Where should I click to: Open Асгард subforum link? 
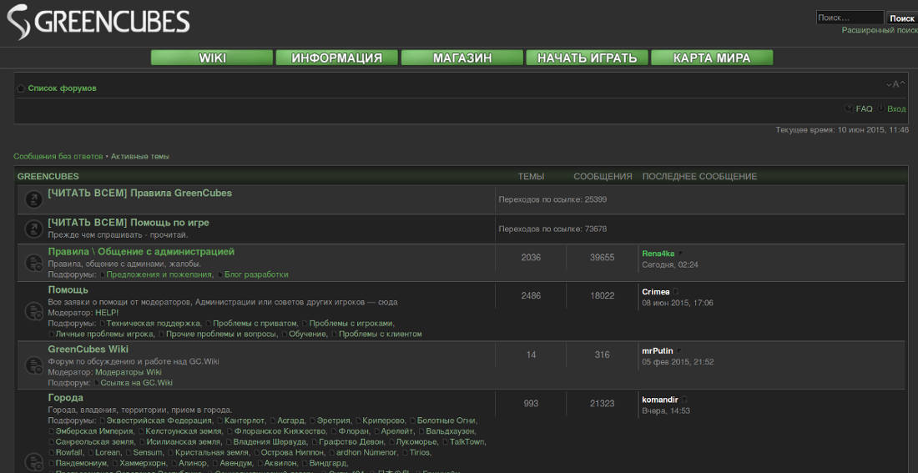[291, 421]
